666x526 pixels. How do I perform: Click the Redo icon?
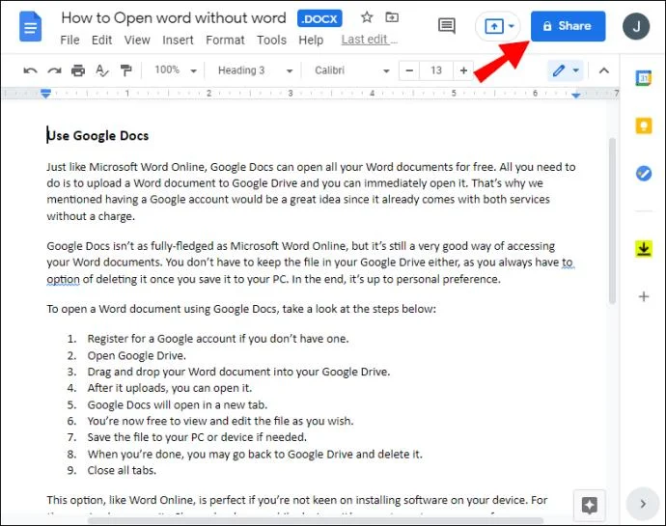pos(54,70)
